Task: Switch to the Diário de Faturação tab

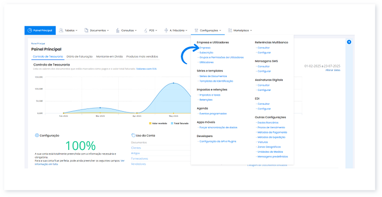Action: tap(80, 57)
